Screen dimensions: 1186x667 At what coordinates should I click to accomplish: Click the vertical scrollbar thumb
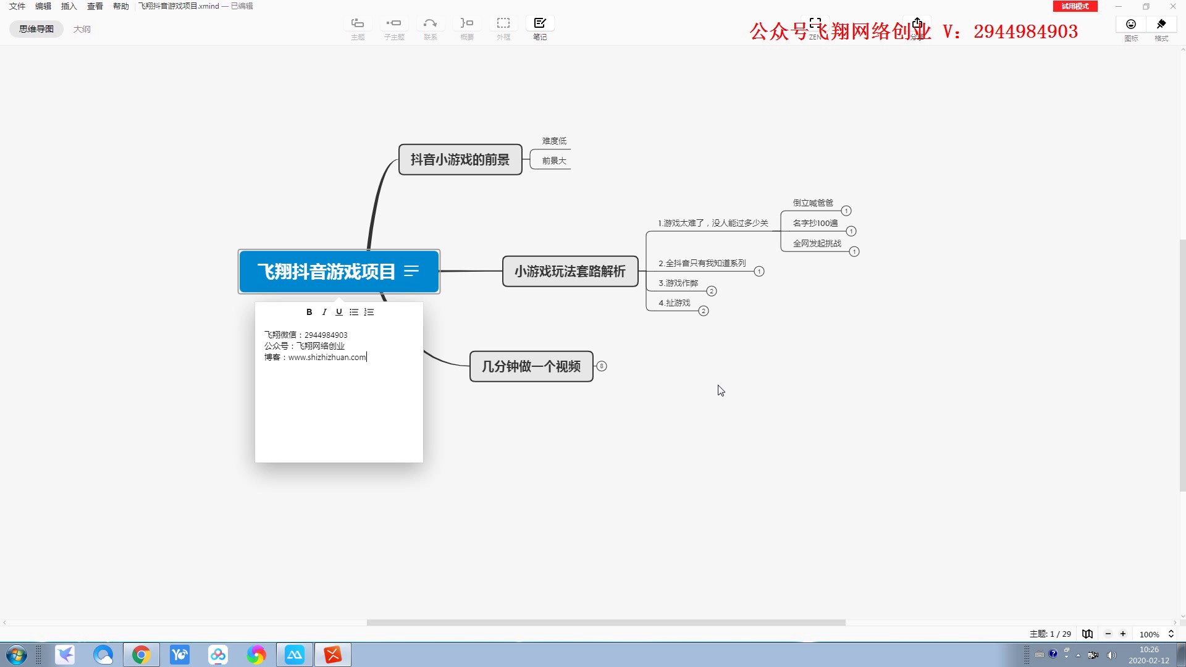[x=1182, y=366]
